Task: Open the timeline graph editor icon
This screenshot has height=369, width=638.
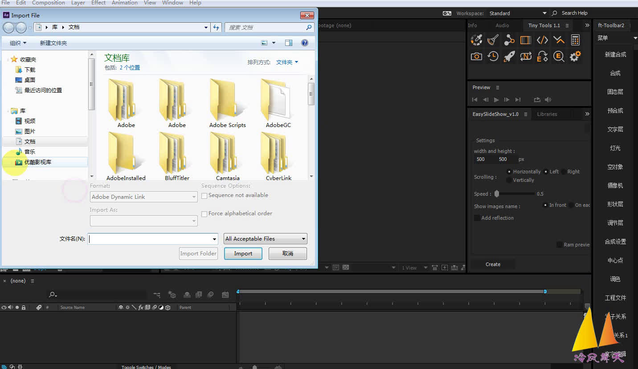Action: pyautogui.click(x=225, y=295)
